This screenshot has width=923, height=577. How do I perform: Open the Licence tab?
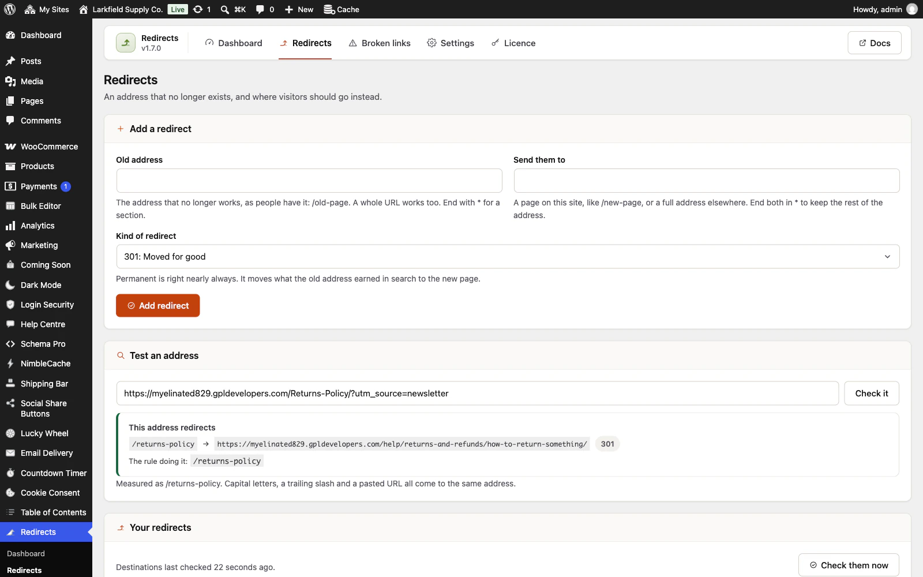[513, 43]
